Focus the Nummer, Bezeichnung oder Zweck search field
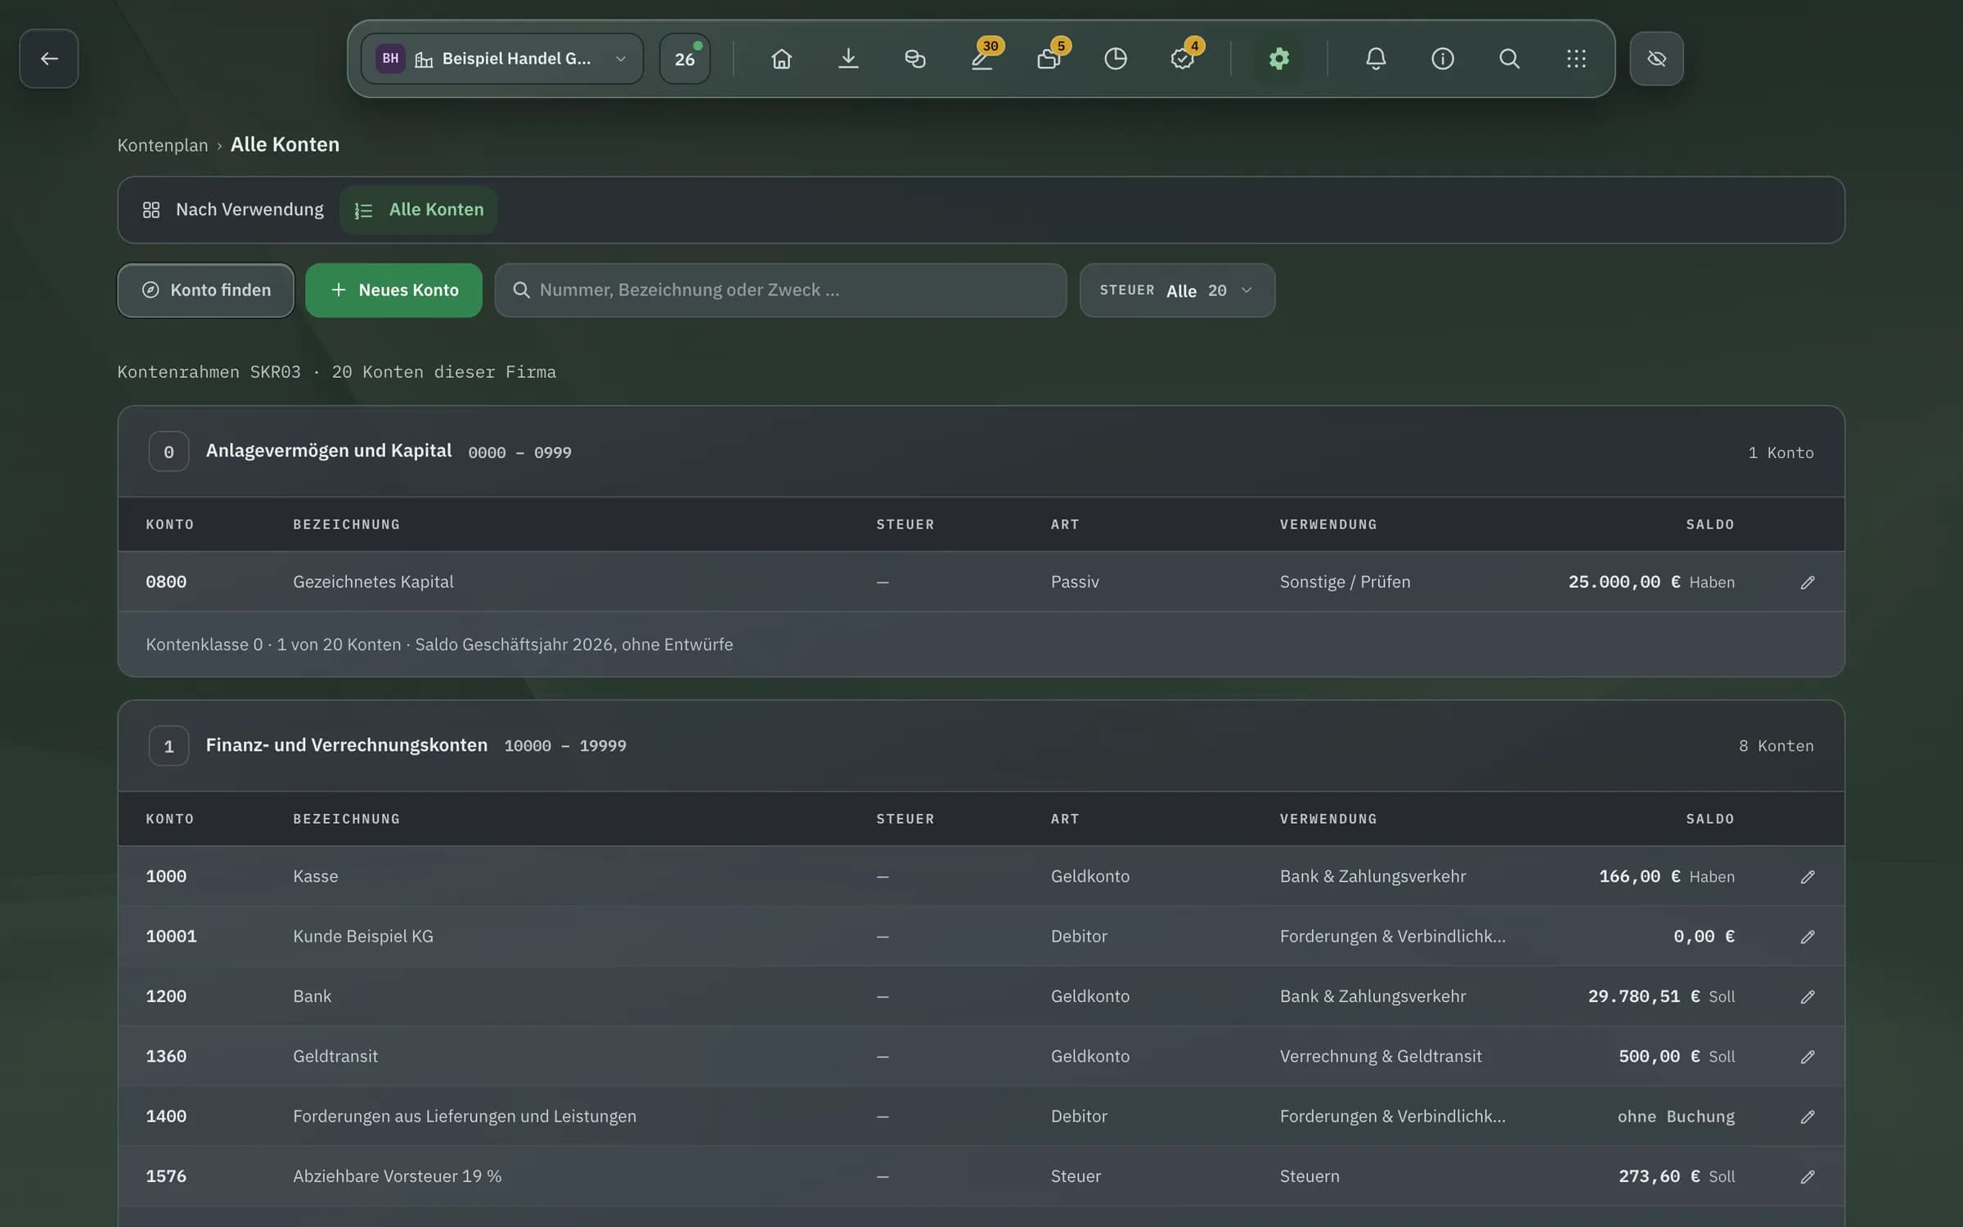This screenshot has width=1963, height=1227. [x=780, y=290]
